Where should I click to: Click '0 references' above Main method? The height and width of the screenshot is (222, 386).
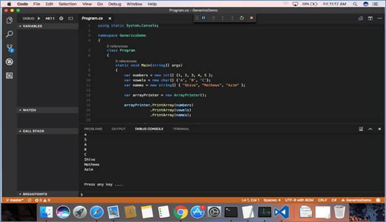[x=126, y=61]
